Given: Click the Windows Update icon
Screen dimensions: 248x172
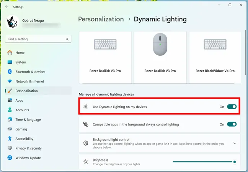Looking at the screenshot, I should pyautogui.click(x=10, y=158).
